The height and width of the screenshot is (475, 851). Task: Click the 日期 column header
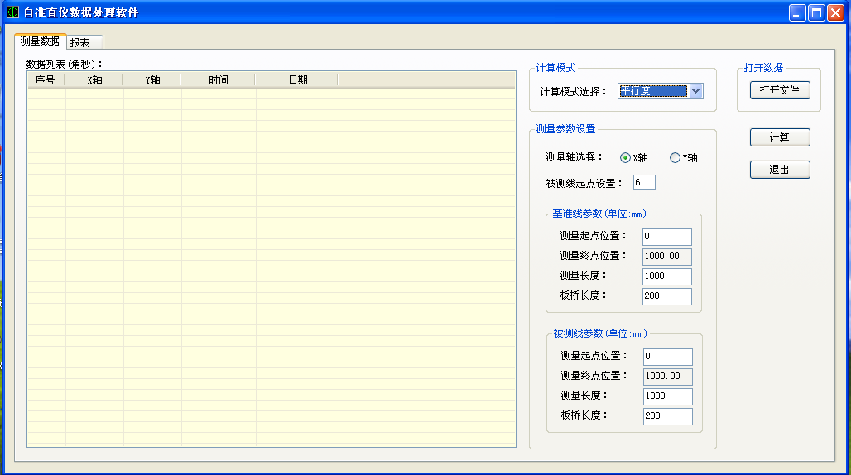click(x=296, y=79)
